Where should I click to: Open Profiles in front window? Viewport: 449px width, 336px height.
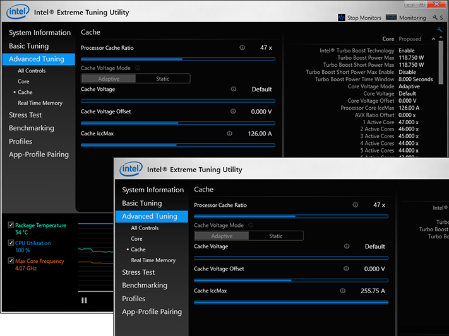pyautogui.click(x=134, y=299)
